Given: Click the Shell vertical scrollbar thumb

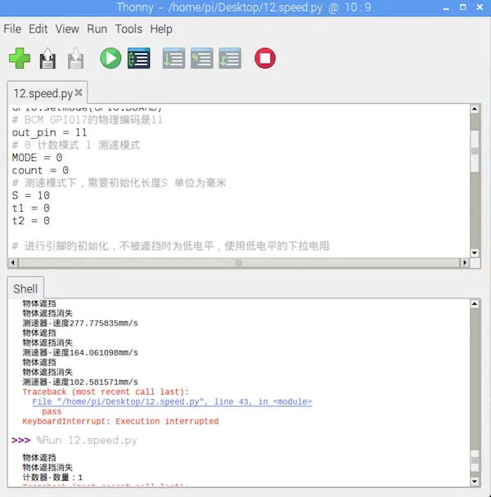Looking at the screenshot, I should coord(475,460).
